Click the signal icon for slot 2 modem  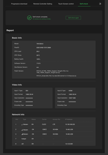click(x=22, y=130)
